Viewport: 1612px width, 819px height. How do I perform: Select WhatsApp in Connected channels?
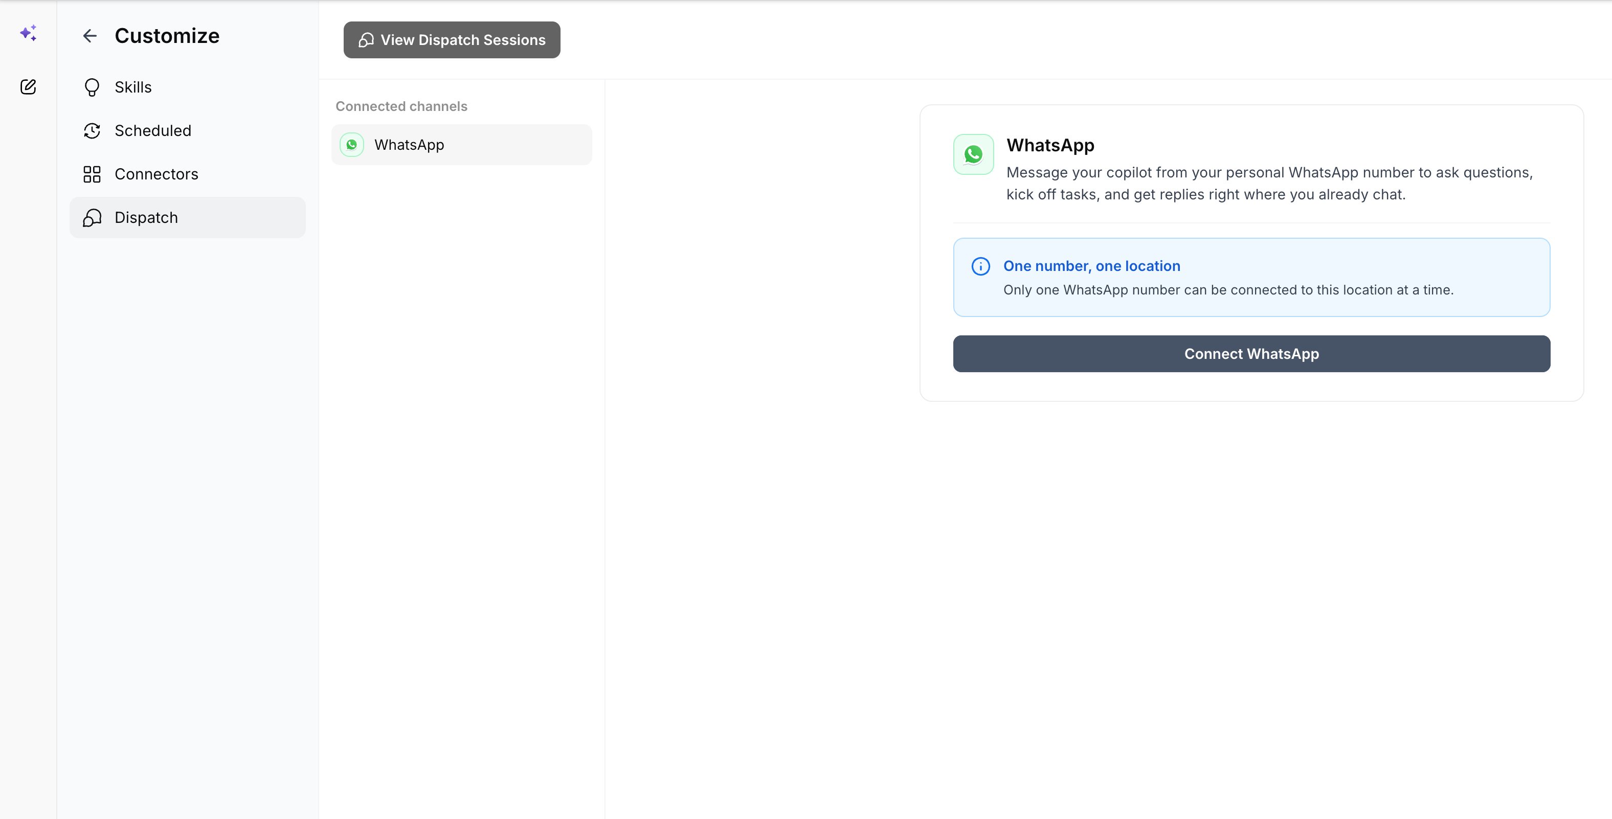(461, 145)
